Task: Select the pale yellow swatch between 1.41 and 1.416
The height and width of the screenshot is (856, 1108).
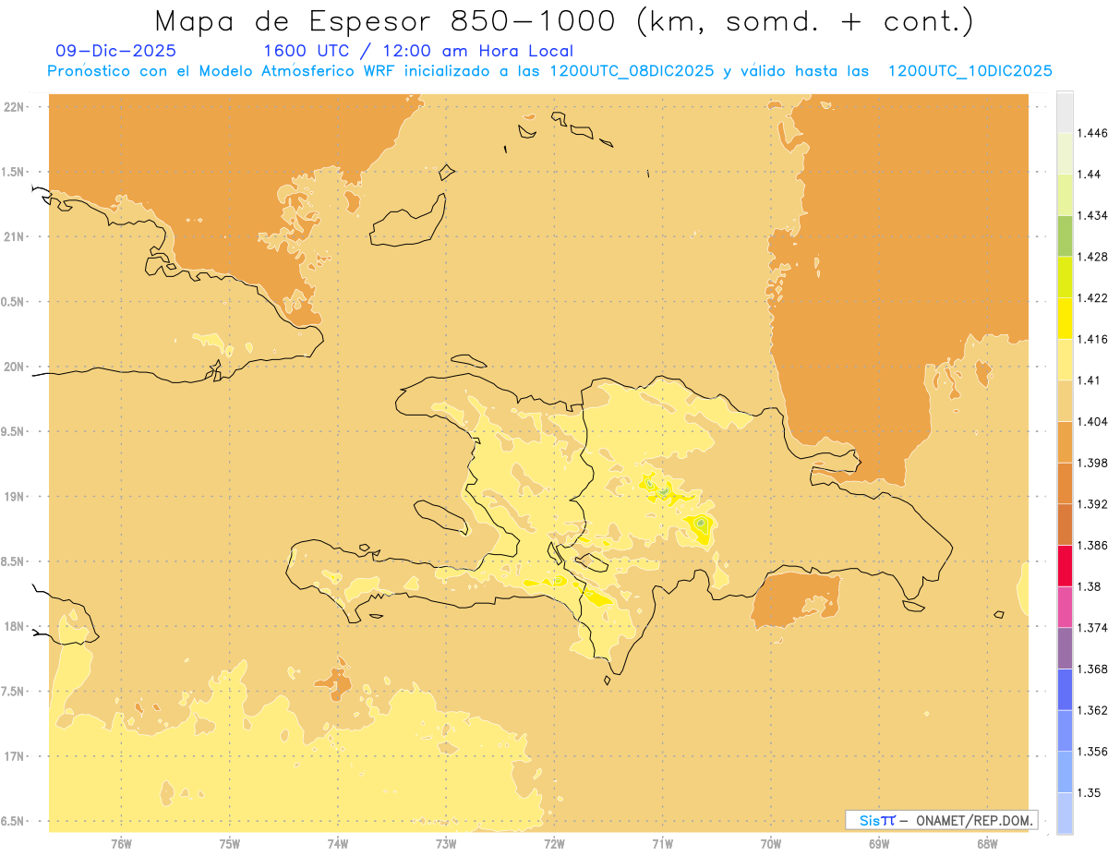Action: 1065,359
